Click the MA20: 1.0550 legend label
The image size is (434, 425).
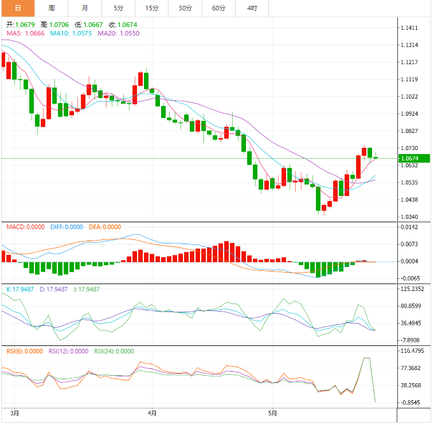tap(119, 33)
